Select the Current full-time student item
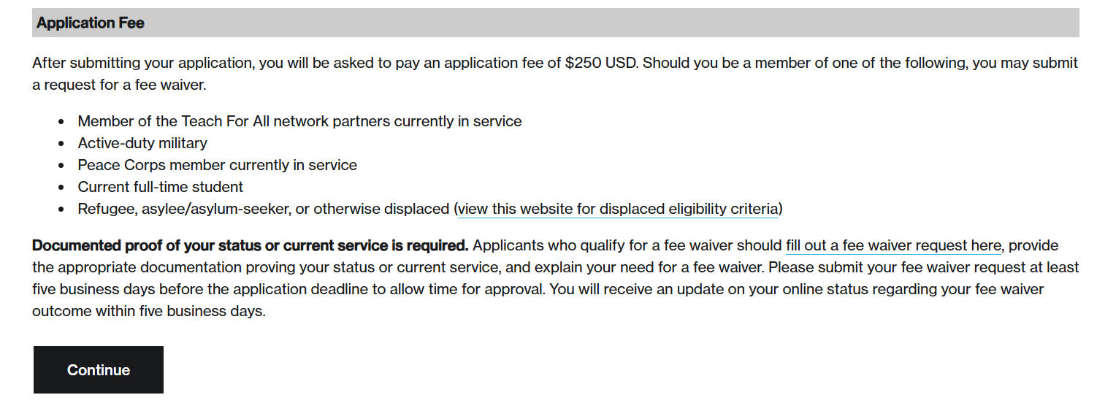1097x403 pixels. [x=160, y=187]
